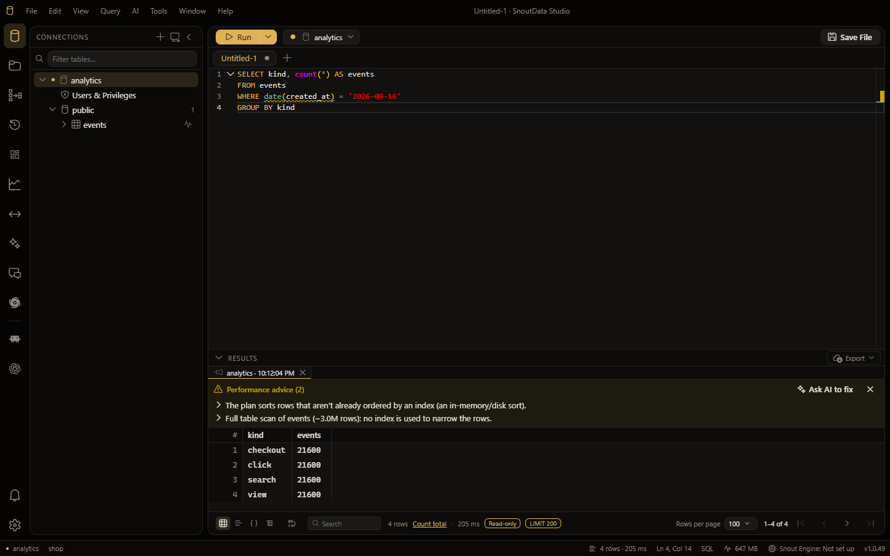Viewport: 890px width, 556px height.
Task: Open the File menu
Action: pos(32,11)
